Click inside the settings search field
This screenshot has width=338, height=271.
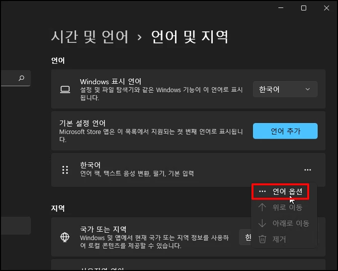click(15, 78)
